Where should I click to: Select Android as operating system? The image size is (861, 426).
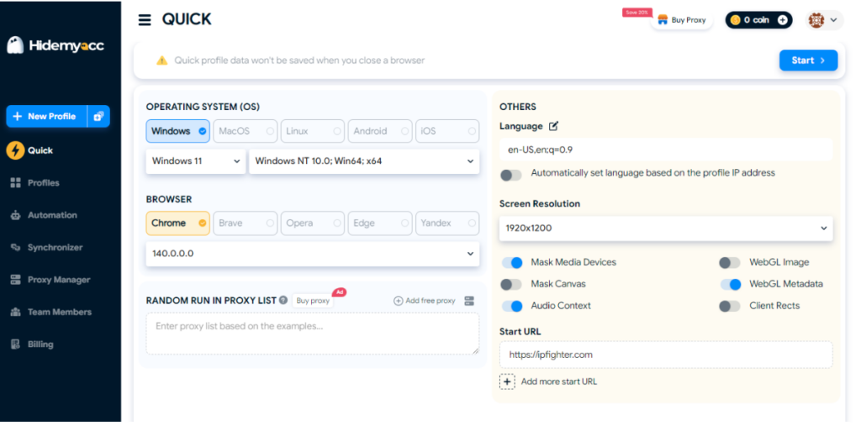[380, 131]
